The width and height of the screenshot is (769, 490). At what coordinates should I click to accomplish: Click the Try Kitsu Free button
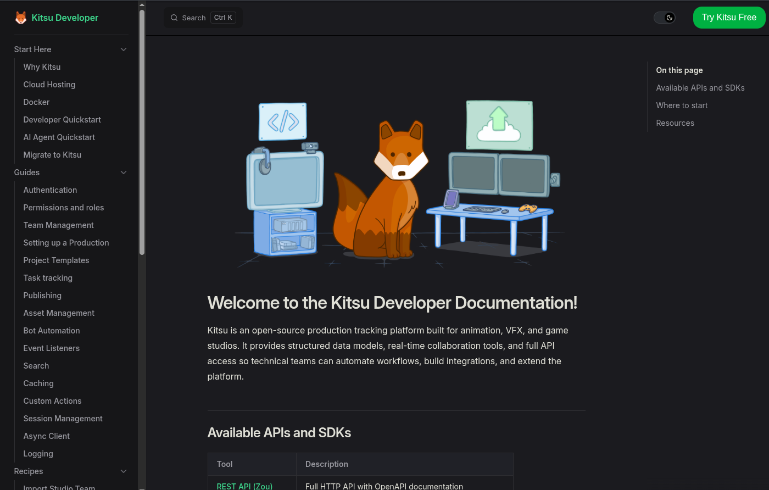729,18
